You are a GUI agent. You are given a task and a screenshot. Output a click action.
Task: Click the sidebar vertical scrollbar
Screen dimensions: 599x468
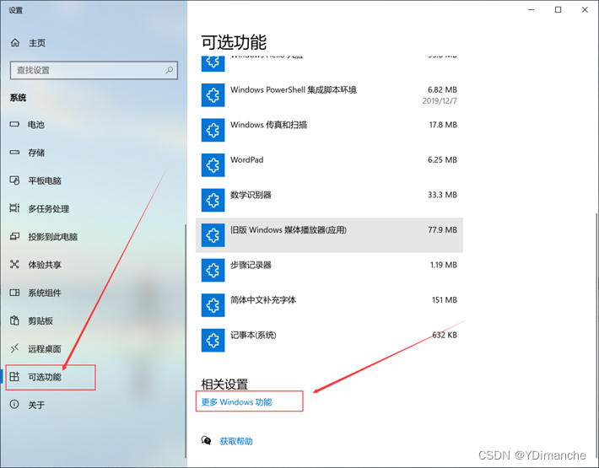coord(186,341)
